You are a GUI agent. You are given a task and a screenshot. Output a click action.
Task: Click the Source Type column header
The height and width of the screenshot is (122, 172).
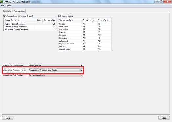(x=104, y=20)
